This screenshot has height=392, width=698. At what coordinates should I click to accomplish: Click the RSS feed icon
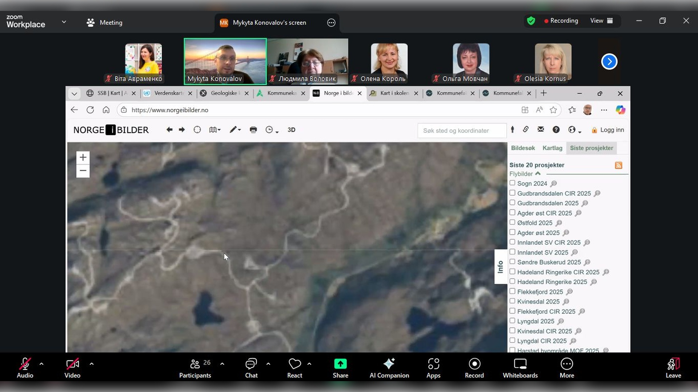618,166
